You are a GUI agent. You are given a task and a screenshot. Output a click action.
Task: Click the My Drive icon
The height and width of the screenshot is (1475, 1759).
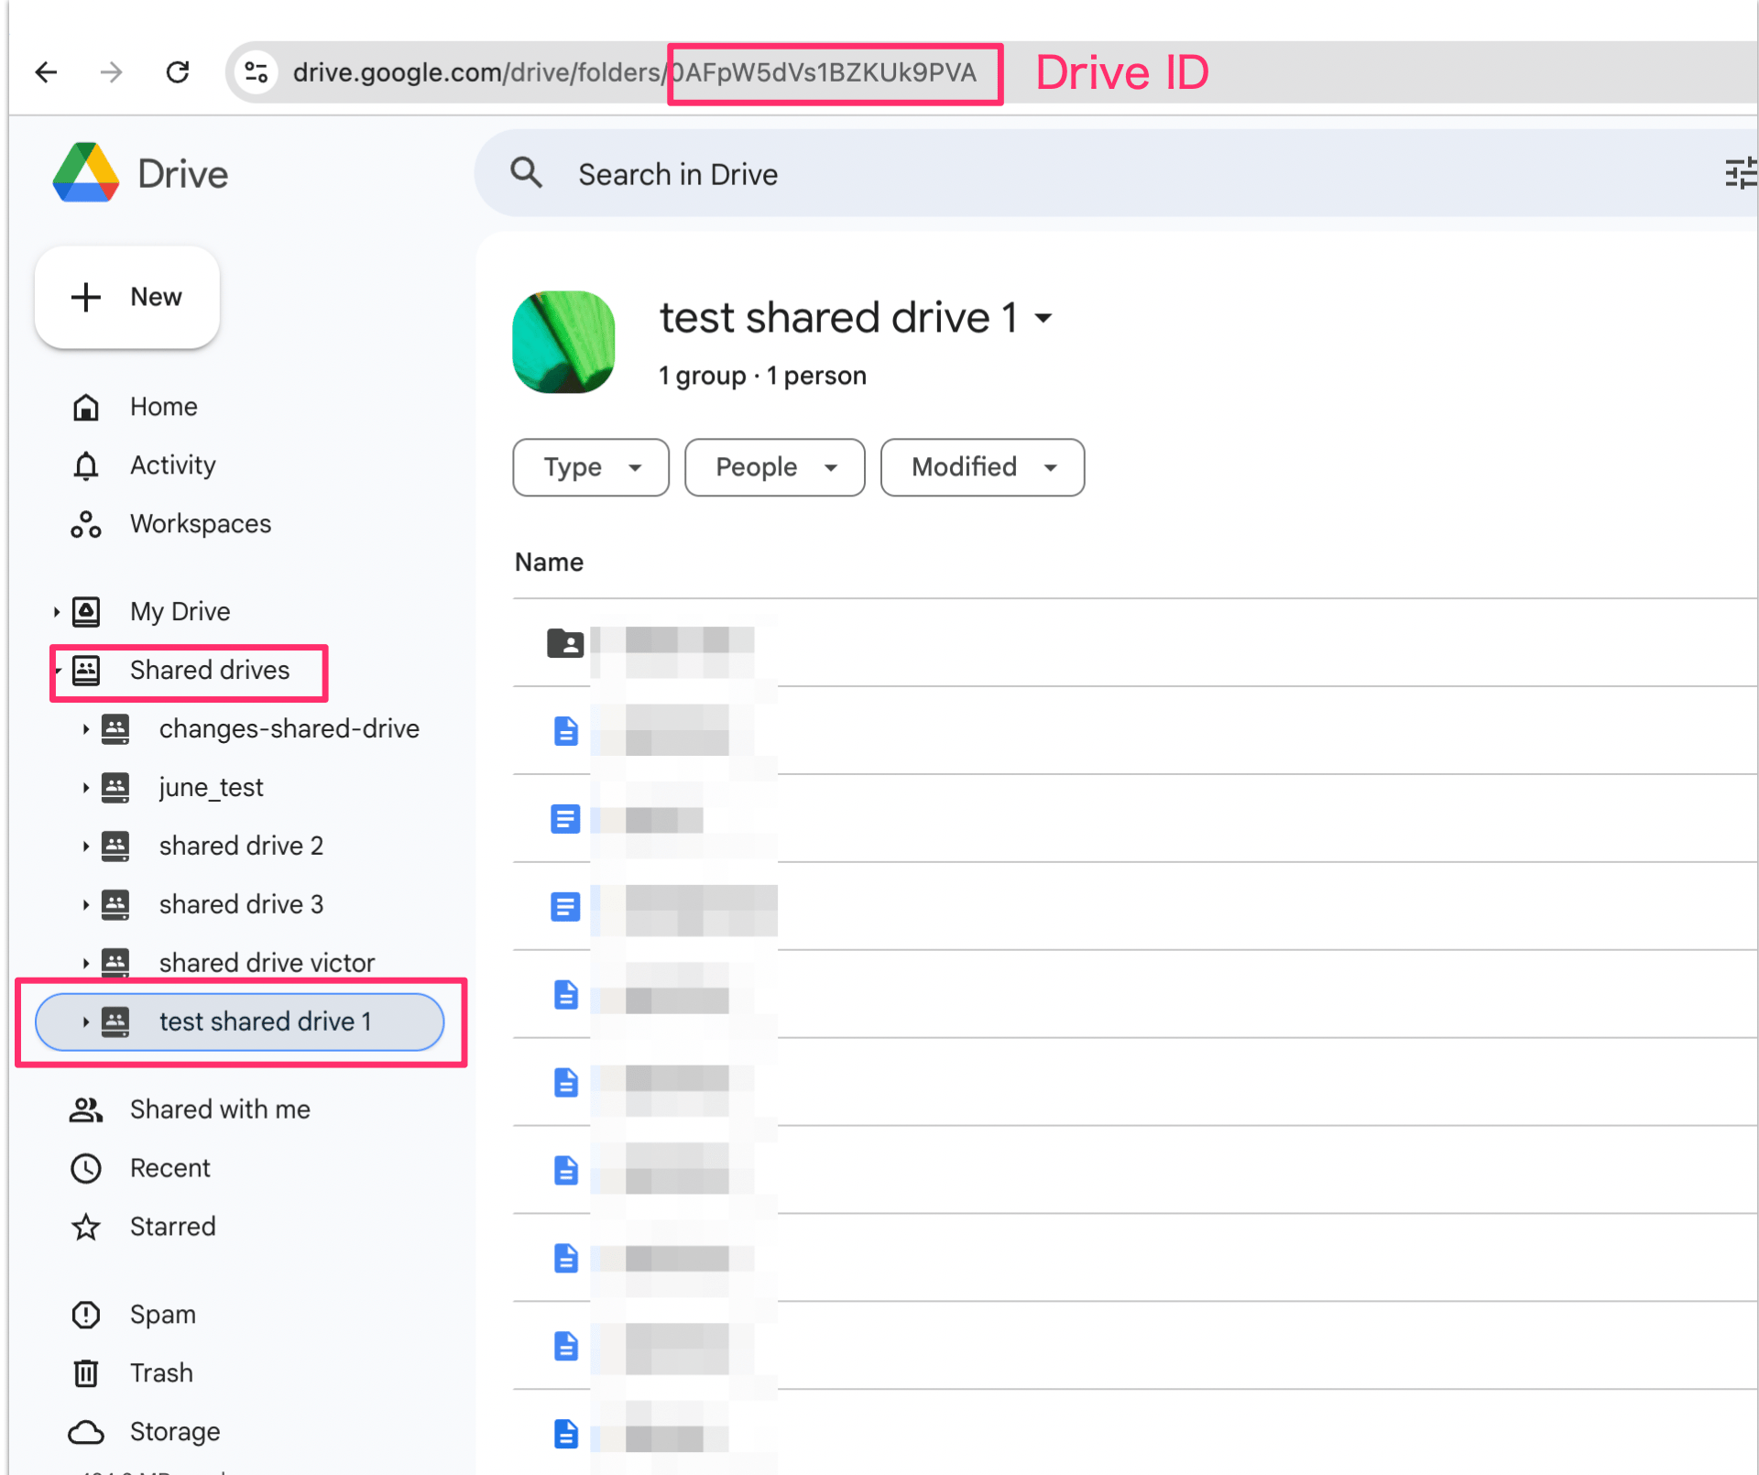[x=87, y=611]
